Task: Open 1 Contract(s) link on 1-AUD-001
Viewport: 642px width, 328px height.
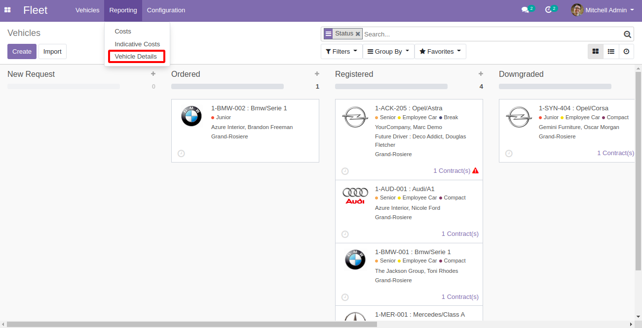Action: pyautogui.click(x=460, y=234)
